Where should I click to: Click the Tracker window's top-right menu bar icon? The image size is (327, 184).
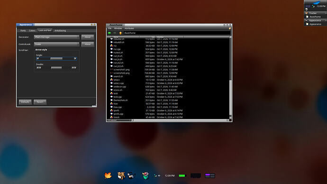click(x=229, y=28)
